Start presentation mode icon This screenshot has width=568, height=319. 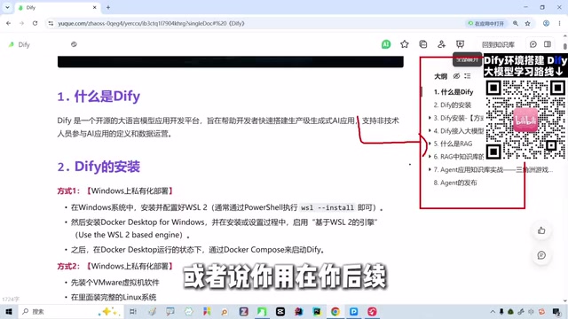point(460,44)
